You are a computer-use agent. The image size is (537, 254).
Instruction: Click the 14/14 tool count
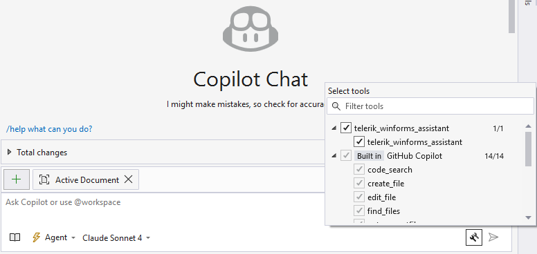pyautogui.click(x=494, y=156)
